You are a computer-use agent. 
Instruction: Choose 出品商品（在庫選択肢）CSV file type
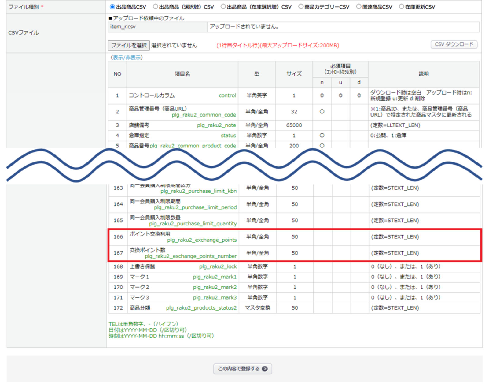click(x=223, y=7)
